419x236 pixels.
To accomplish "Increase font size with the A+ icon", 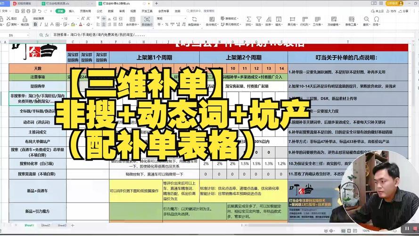I will [82, 18].
